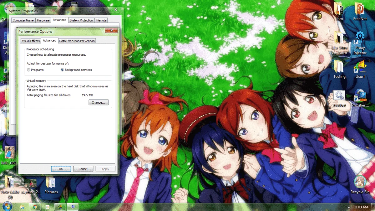Image resolution: width=375 pixels, height=211 pixels.
Task: Close the System Properties window
Action: [x=115, y=10]
